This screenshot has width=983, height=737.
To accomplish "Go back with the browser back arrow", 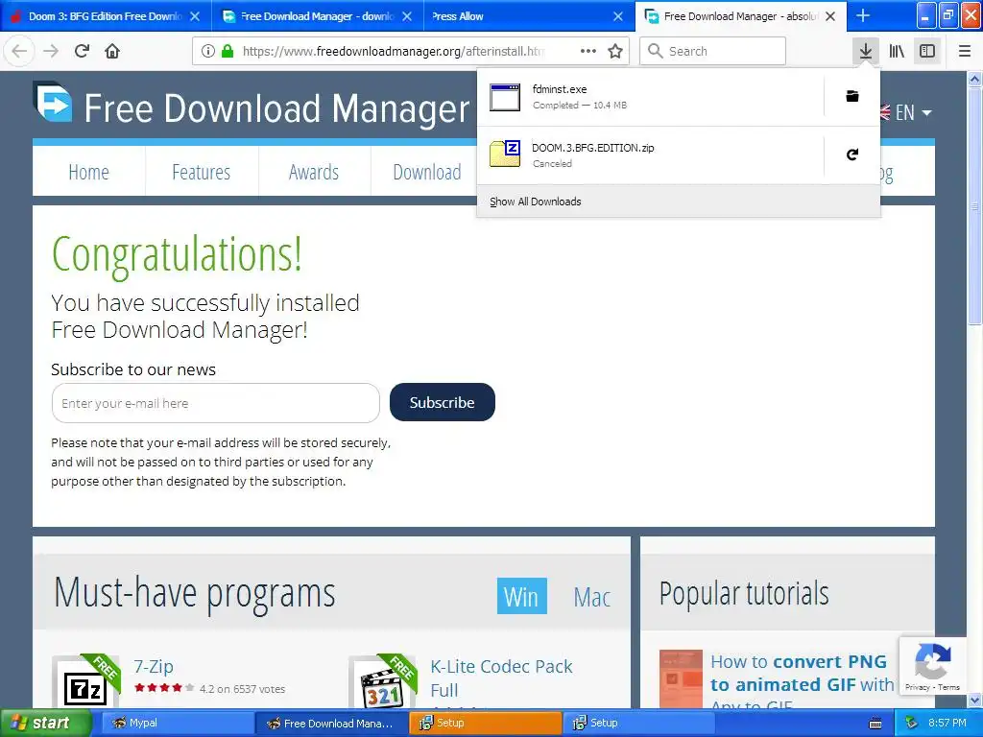I will [x=19, y=51].
